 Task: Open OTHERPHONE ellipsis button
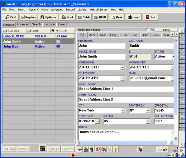point(123,78)
